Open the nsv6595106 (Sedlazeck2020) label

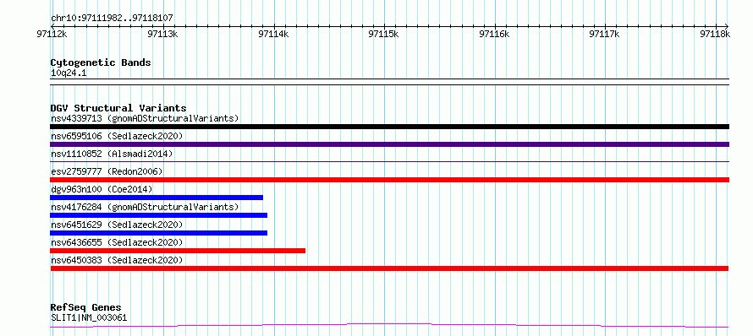(x=117, y=136)
